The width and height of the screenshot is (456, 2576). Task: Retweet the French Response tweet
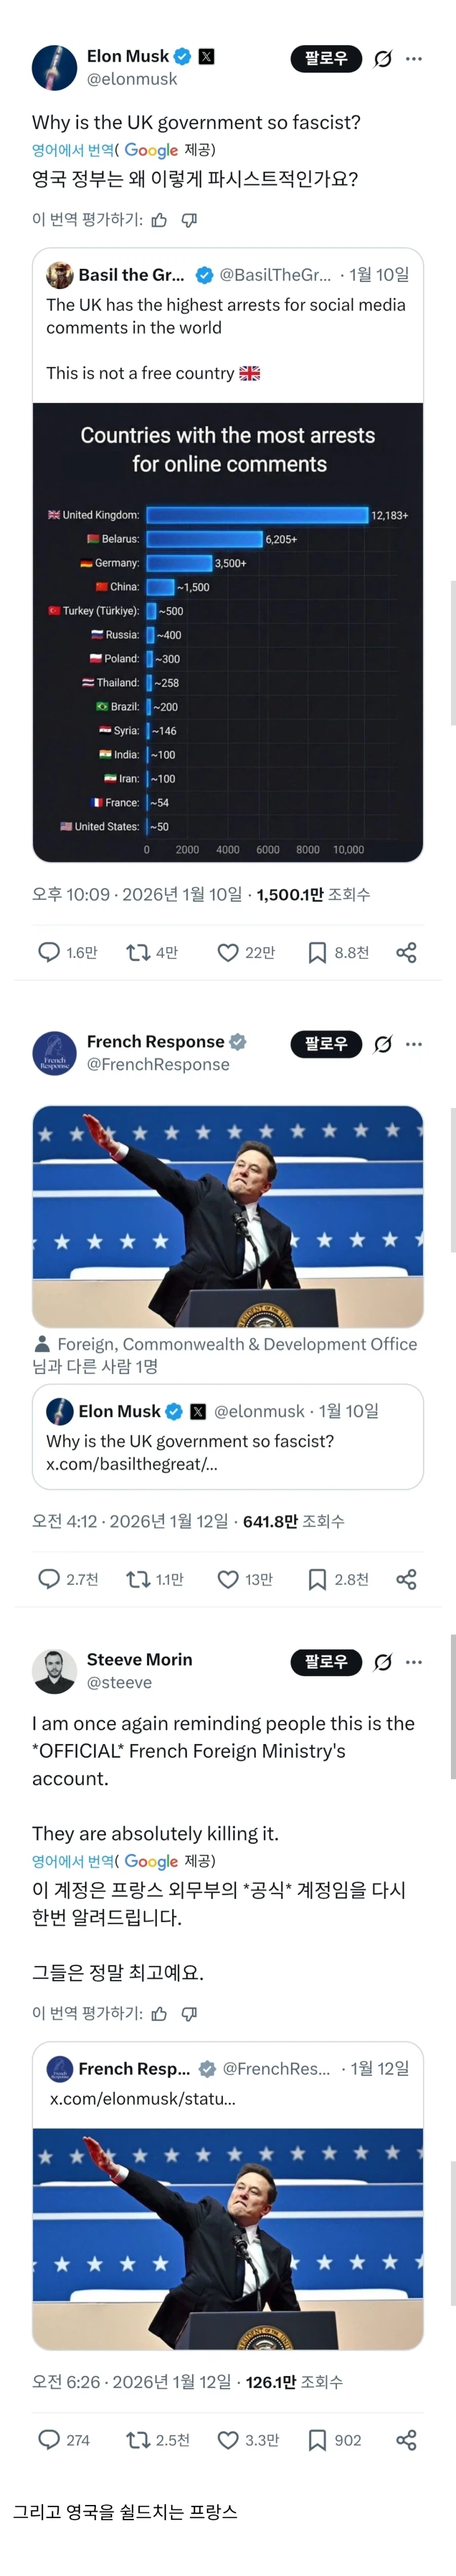pyautogui.click(x=138, y=1579)
